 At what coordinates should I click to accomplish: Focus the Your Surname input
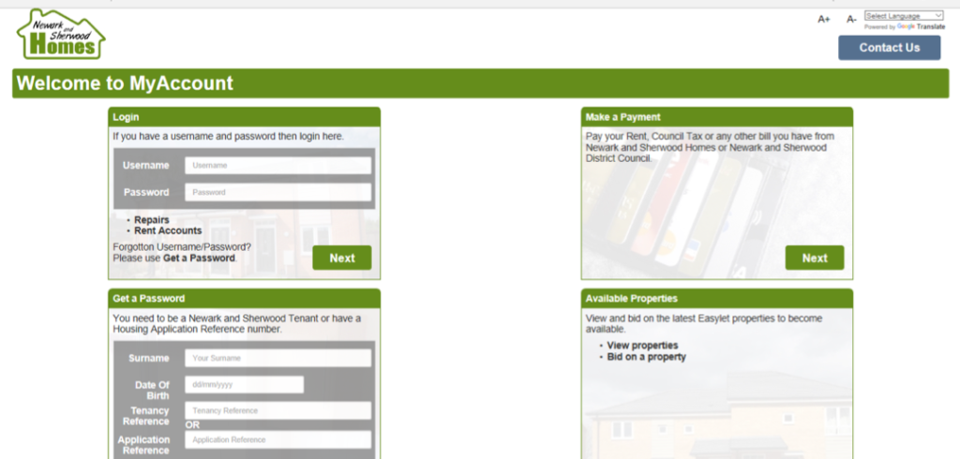tap(277, 358)
